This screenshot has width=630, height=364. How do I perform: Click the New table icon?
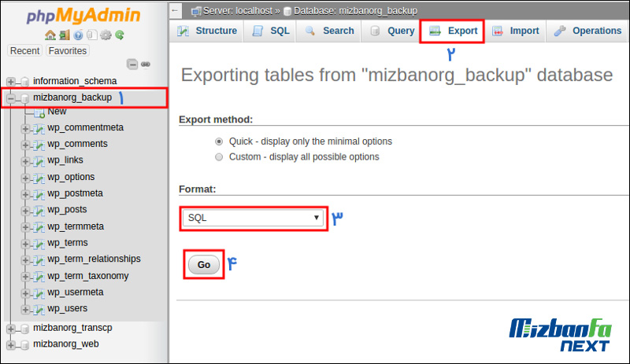[39, 113]
